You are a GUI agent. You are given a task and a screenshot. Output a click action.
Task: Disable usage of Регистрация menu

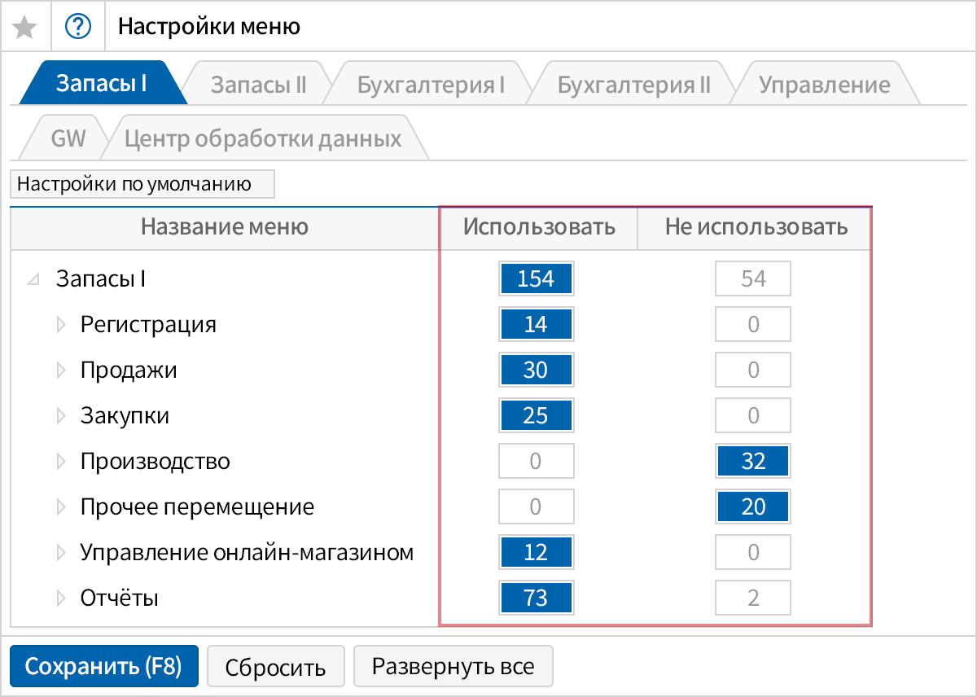tap(752, 324)
